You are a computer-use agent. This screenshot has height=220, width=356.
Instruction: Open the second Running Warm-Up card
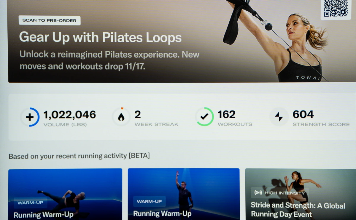click(x=184, y=194)
